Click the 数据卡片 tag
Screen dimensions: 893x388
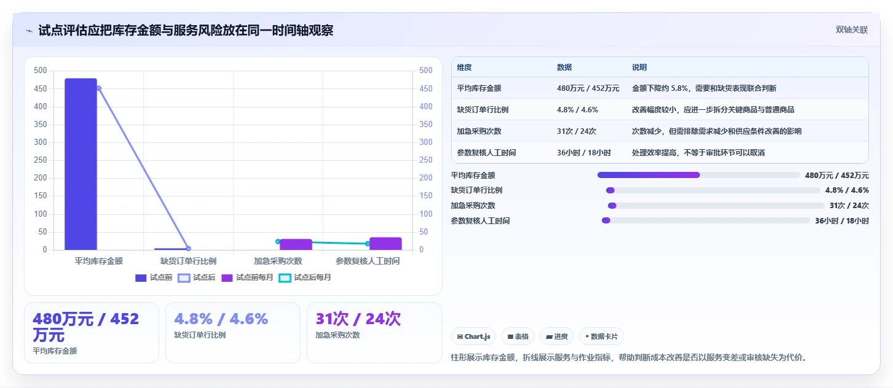click(x=602, y=336)
